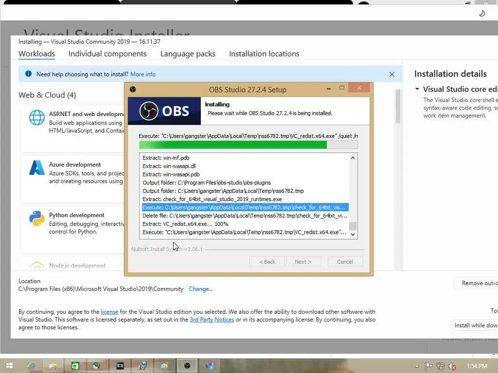Viewport: 498px width, 373px height.
Task: Click the green OBS install progress bar
Action: [x=249, y=145]
